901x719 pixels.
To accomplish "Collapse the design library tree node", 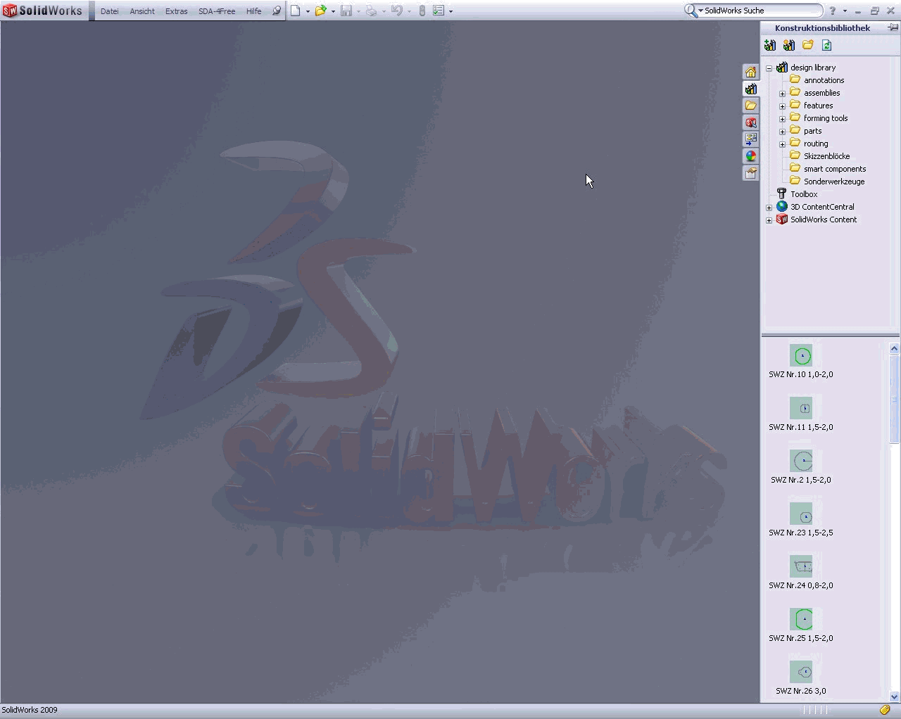I will tap(769, 68).
